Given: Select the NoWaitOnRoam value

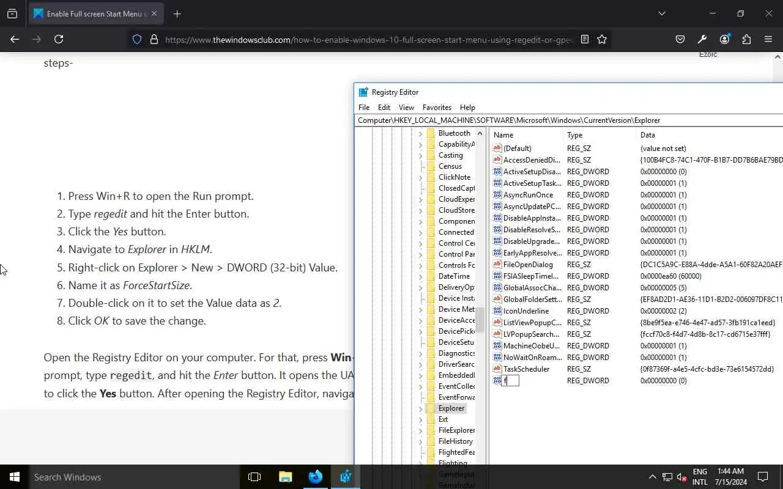Looking at the screenshot, I should tap(532, 358).
